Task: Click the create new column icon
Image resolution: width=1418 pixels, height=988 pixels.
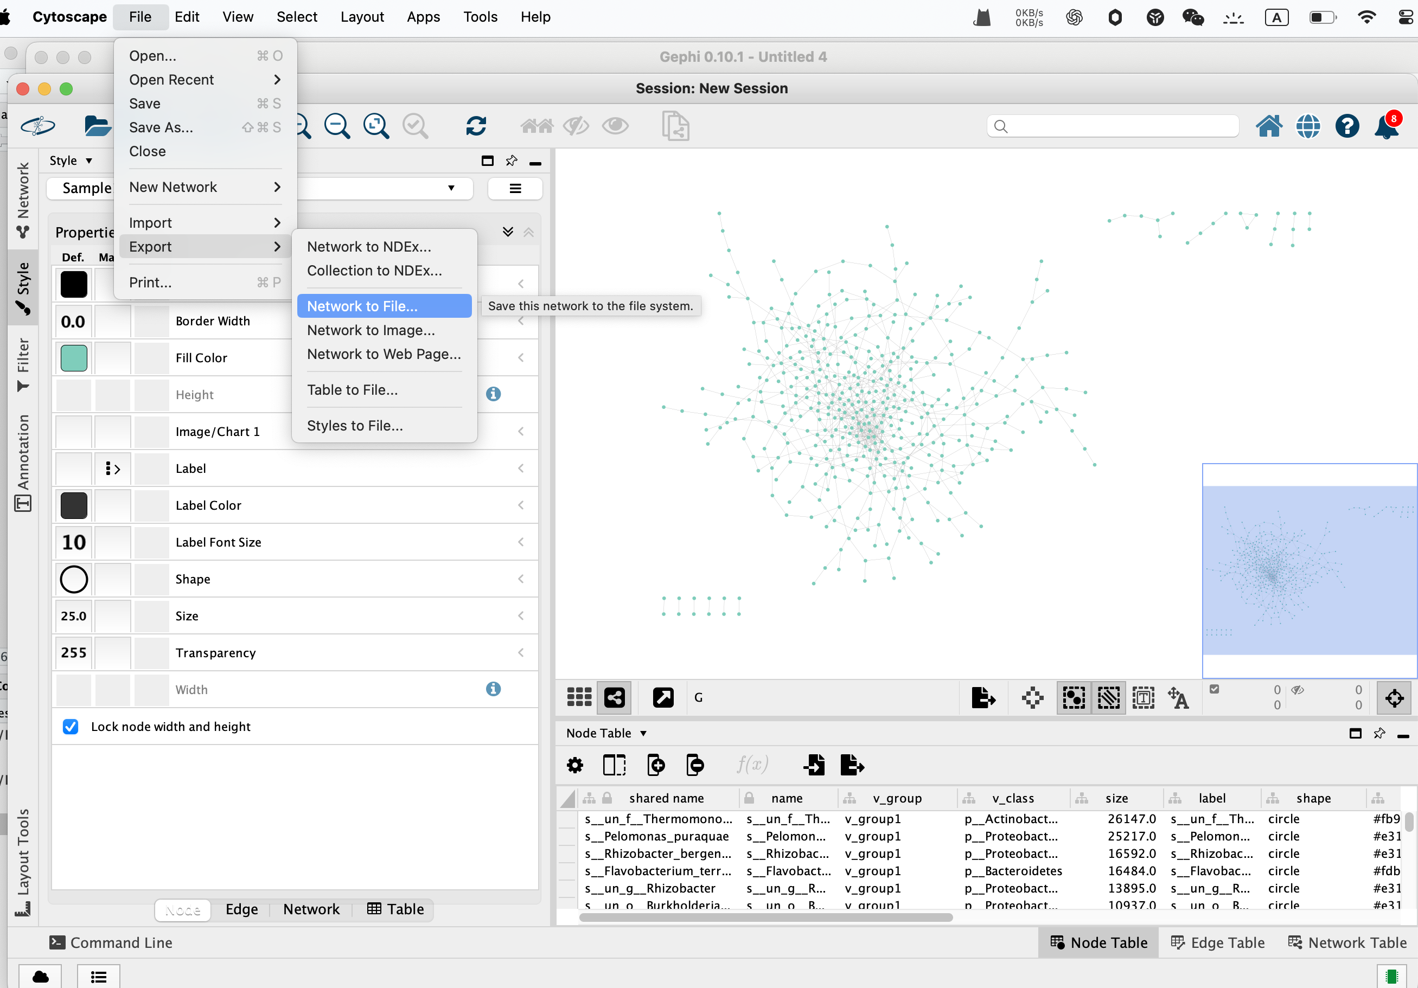Action: 656,765
